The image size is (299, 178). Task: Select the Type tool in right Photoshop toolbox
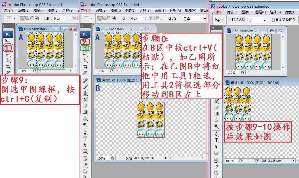(x=216, y=140)
